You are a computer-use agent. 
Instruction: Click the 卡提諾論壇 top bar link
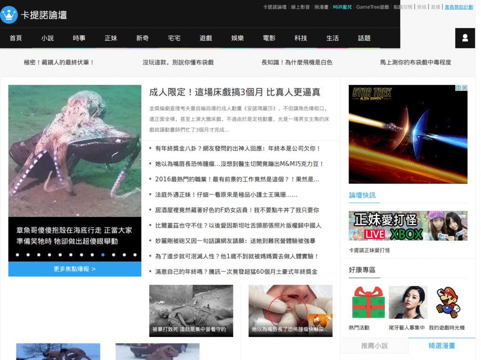pos(274,7)
